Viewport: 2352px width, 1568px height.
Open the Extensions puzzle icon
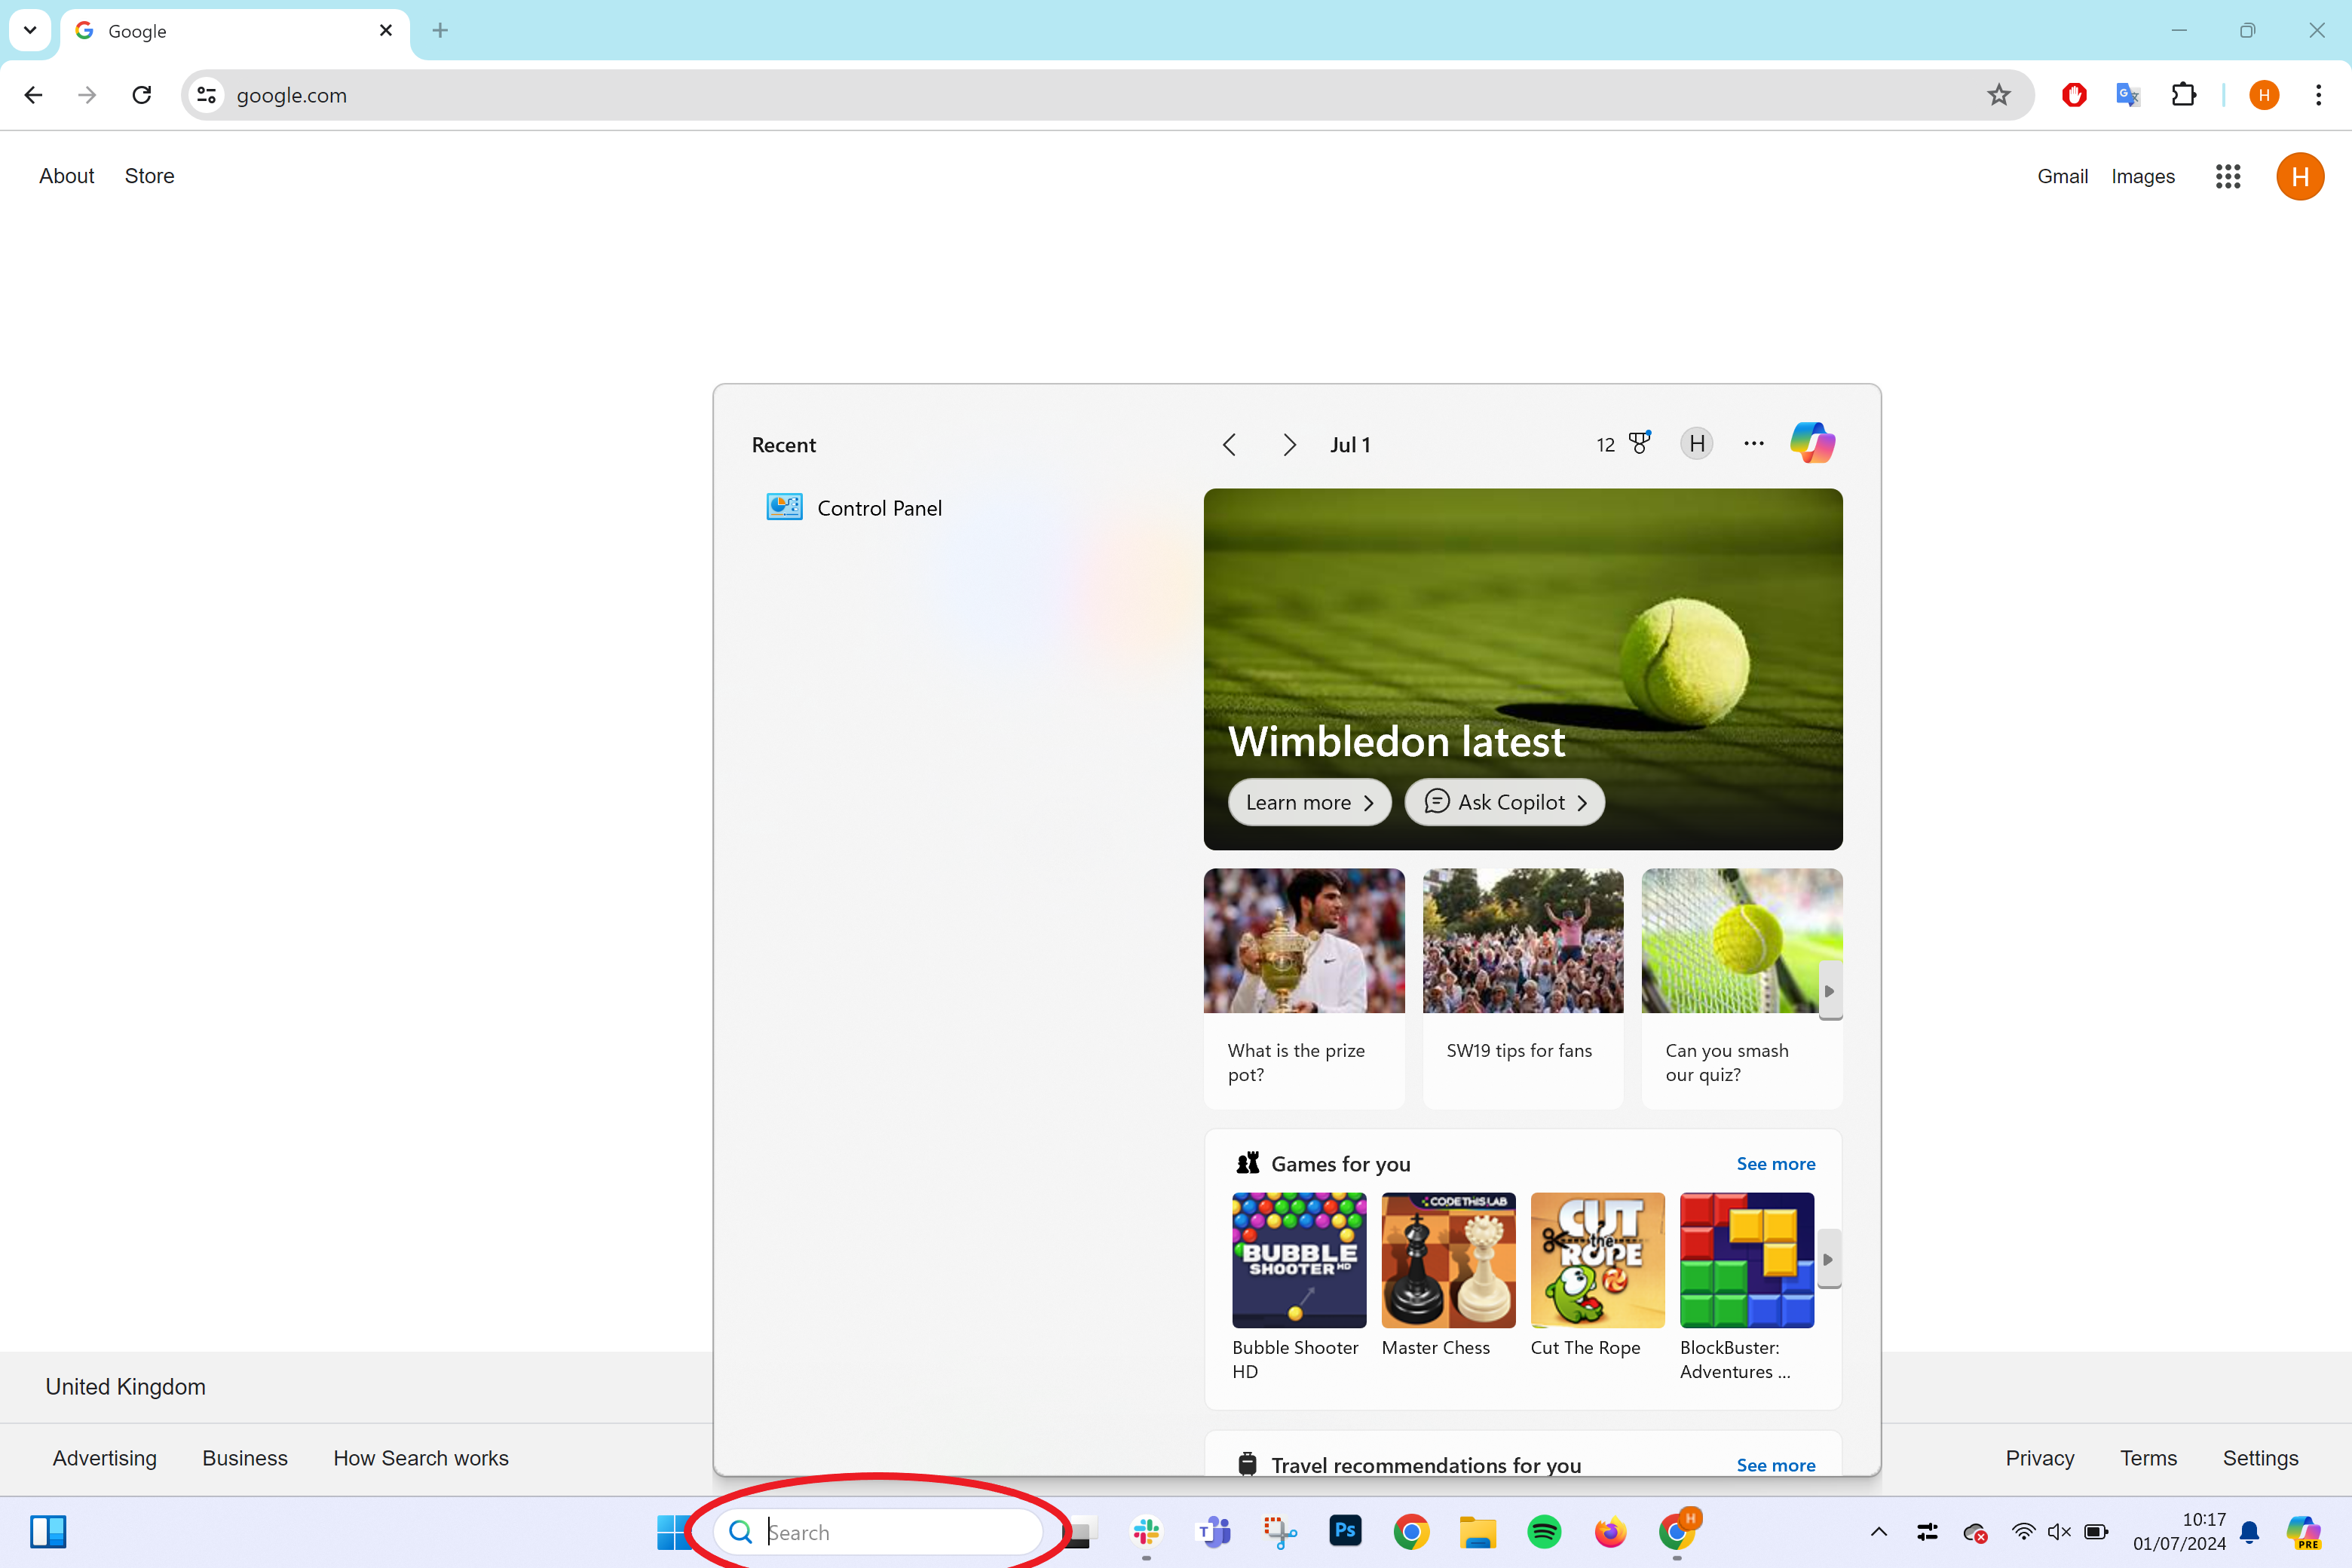tap(2183, 95)
